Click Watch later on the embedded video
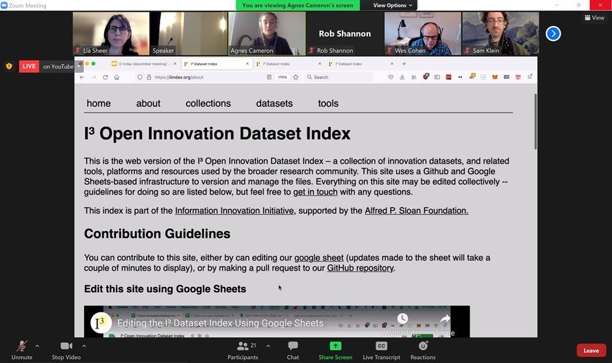 coord(402,325)
